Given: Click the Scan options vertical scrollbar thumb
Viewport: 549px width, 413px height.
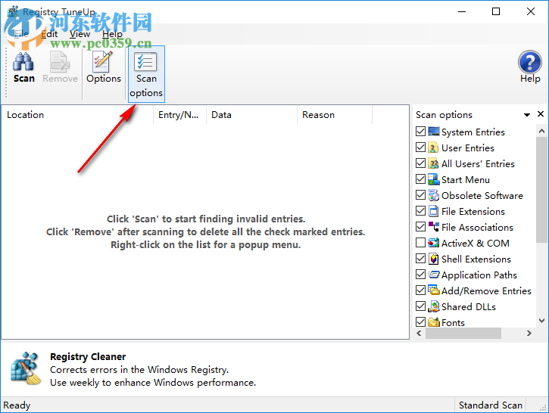Looking at the screenshot, I should [541, 190].
